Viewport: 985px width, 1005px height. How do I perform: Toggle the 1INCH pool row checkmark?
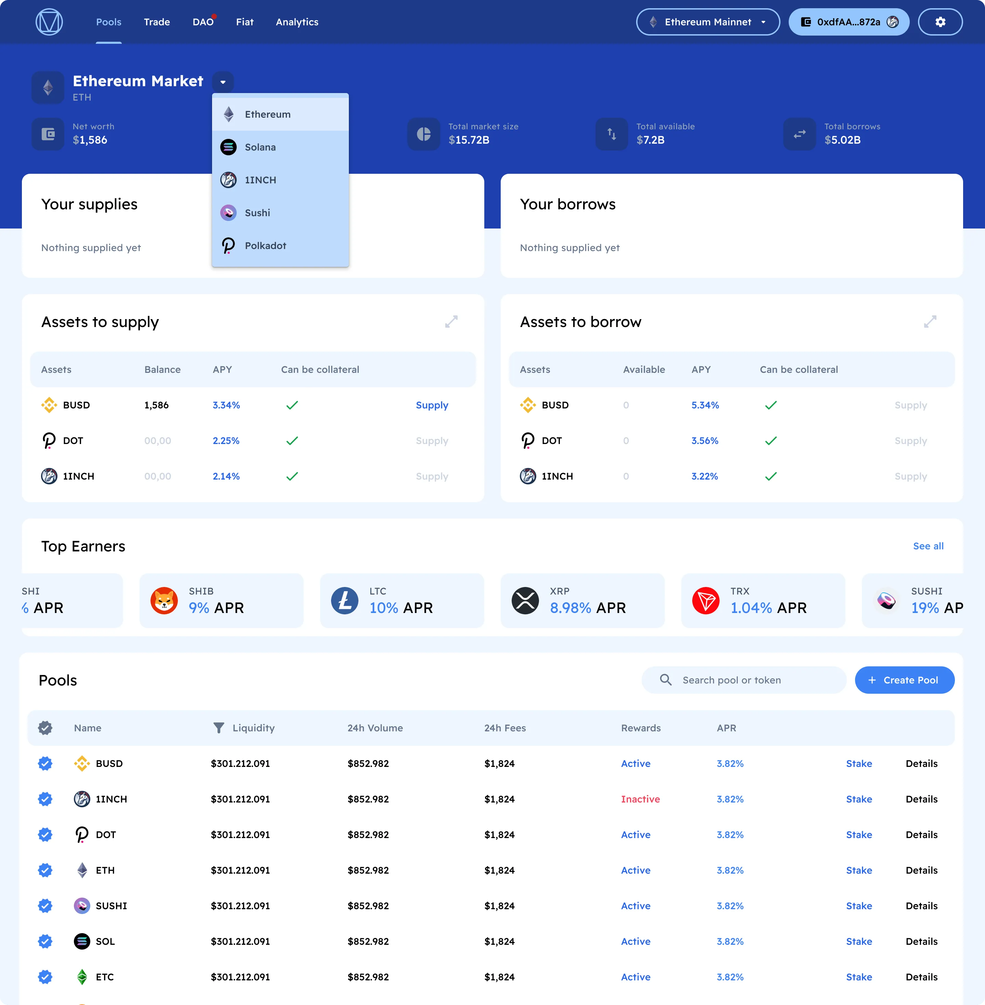pyautogui.click(x=45, y=798)
